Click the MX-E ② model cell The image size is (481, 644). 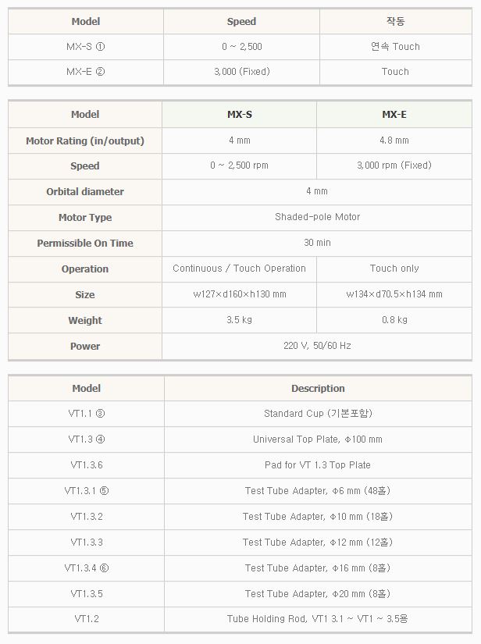(86, 71)
